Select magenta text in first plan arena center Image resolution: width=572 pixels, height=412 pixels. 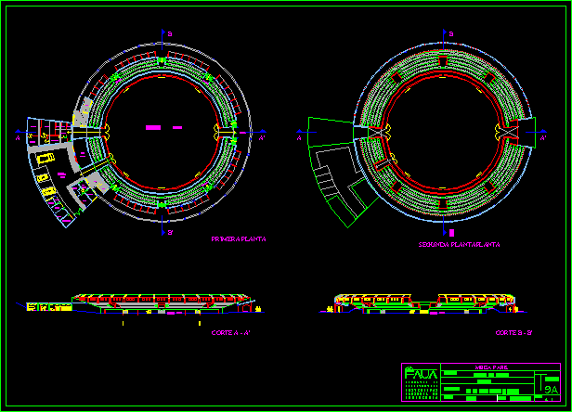pos(154,126)
